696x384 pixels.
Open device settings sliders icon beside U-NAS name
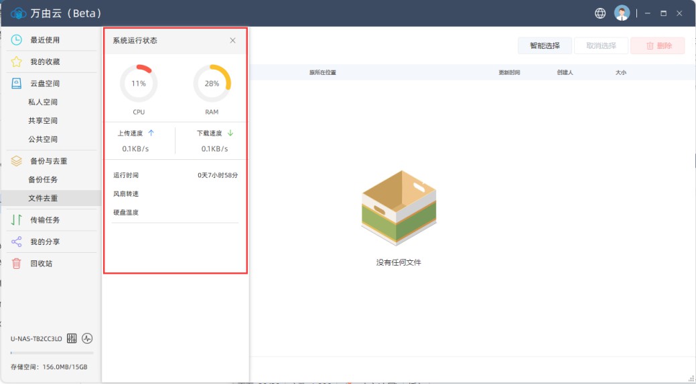pos(72,339)
